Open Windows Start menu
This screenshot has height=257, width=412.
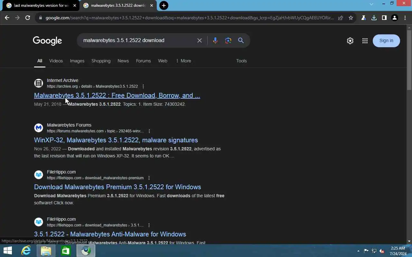(7, 251)
